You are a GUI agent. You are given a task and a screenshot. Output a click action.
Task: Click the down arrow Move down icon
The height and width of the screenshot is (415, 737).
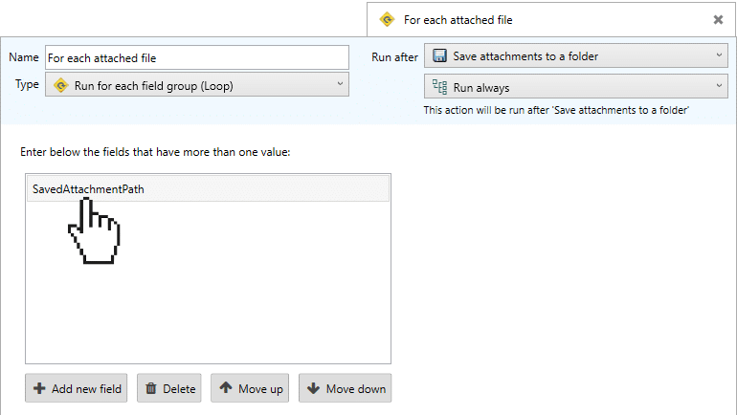tap(313, 388)
